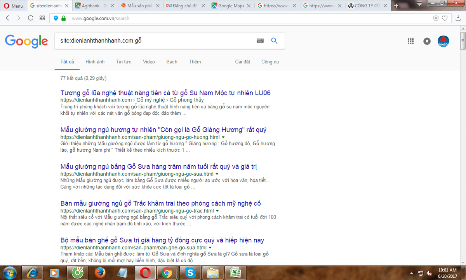Switch to the Agribank tab
Viewport: 466px width, 280px height.
pos(95,6)
